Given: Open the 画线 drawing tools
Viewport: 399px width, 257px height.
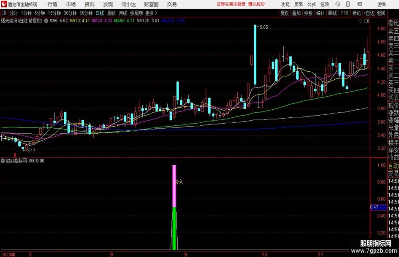Looking at the screenshot, I should pos(332,13).
